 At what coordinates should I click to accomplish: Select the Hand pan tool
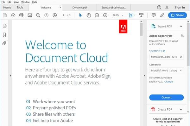pyautogui.click(x=89, y=15)
